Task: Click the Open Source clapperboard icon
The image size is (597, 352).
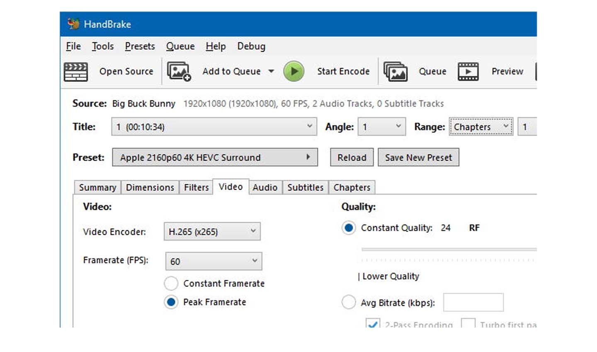Action: tap(75, 72)
